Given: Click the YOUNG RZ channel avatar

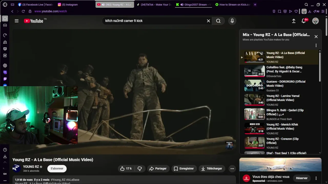Looking at the screenshot, I should pyautogui.click(x=16, y=168).
